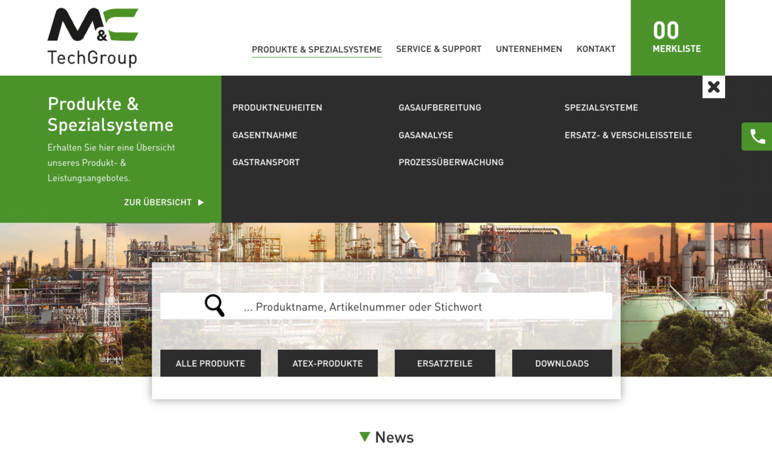Go to the Kontakt page
This screenshot has height=450, width=772.
tap(596, 49)
